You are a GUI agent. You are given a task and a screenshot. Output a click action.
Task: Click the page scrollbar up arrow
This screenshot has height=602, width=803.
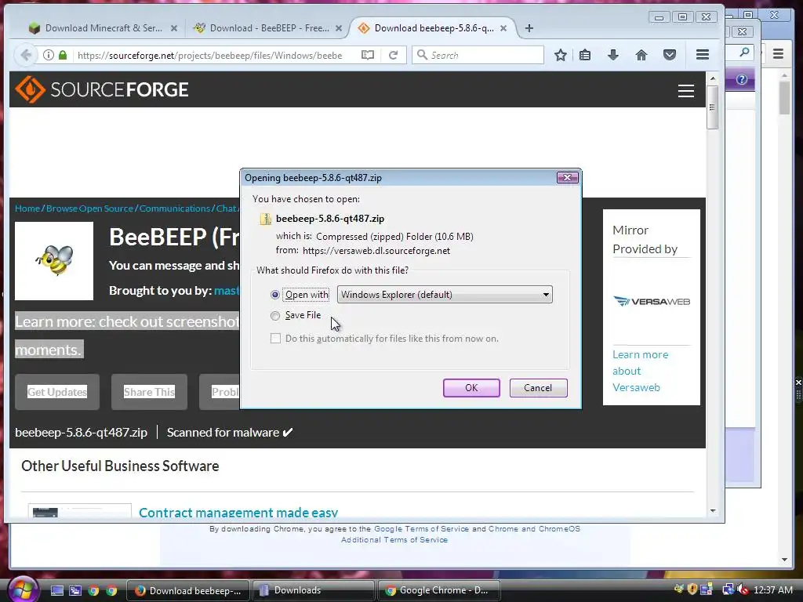point(712,78)
